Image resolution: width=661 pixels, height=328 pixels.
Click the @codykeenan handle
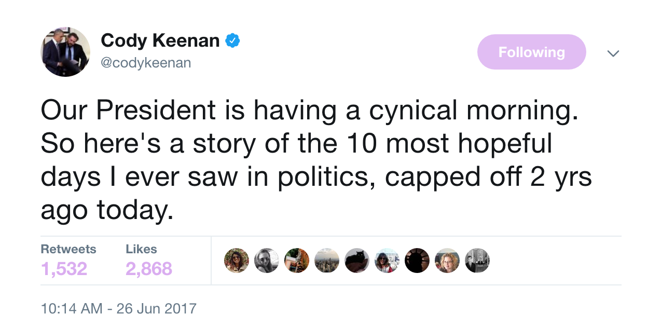tap(146, 63)
